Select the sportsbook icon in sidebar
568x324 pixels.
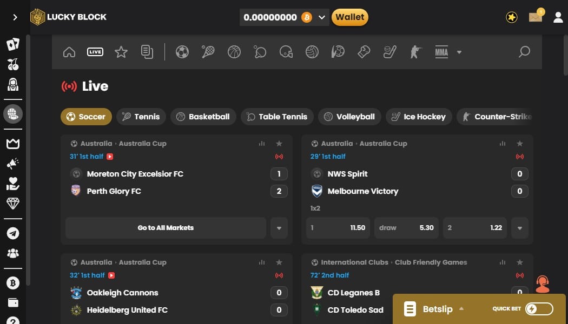(13, 114)
